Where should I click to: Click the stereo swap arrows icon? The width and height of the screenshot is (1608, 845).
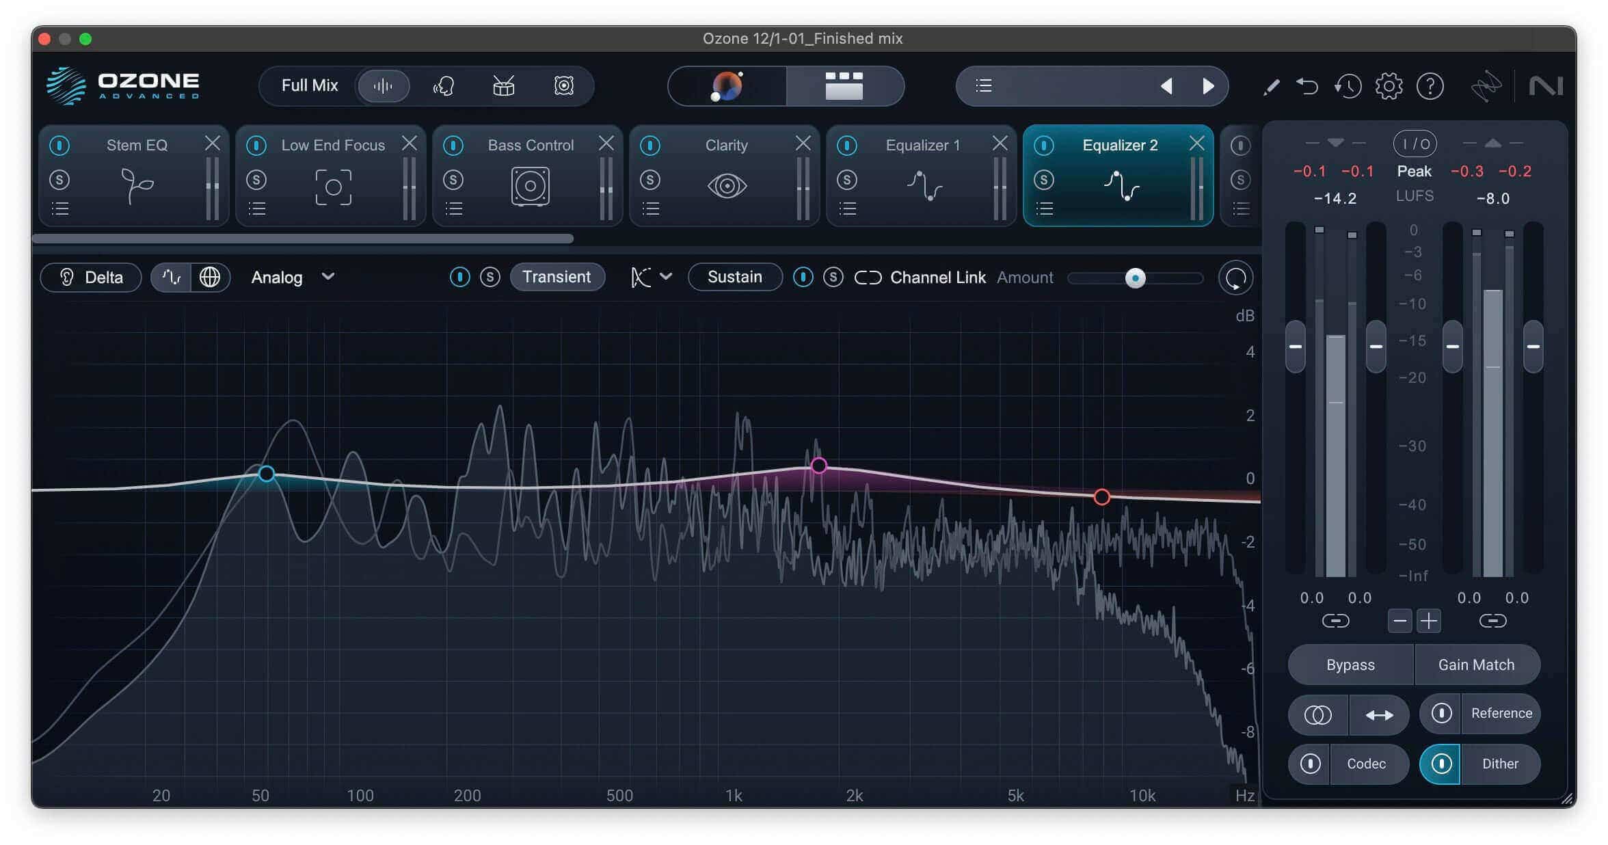tap(1379, 715)
